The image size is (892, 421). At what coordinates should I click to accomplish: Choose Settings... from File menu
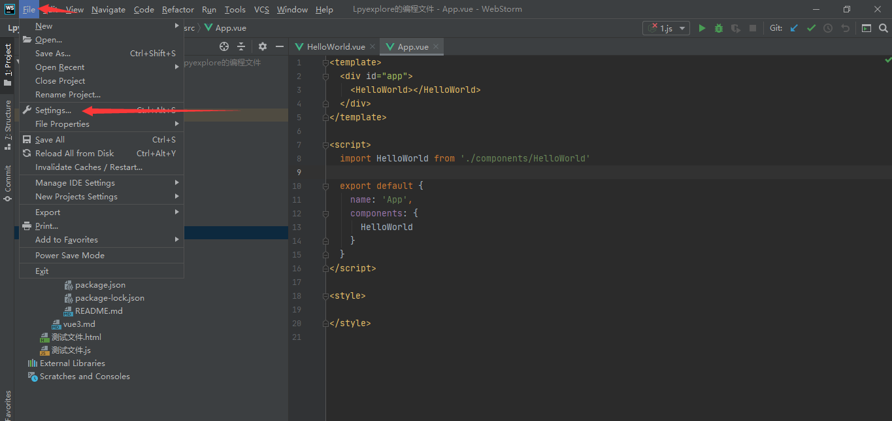click(x=101, y=110)
